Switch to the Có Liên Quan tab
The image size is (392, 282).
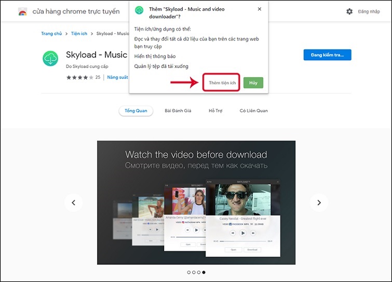[253, 111]
